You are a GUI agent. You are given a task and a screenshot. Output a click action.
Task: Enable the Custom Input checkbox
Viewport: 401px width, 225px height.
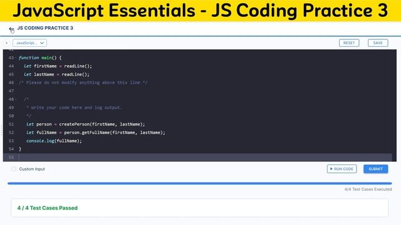pyautogui.click(x=14, y=169)
